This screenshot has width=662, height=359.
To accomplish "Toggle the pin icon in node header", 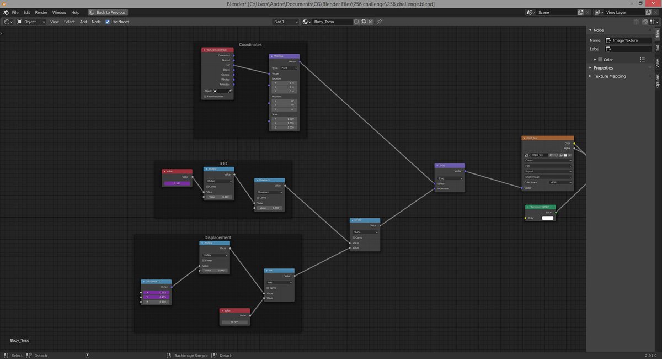I will coord(380,22).
